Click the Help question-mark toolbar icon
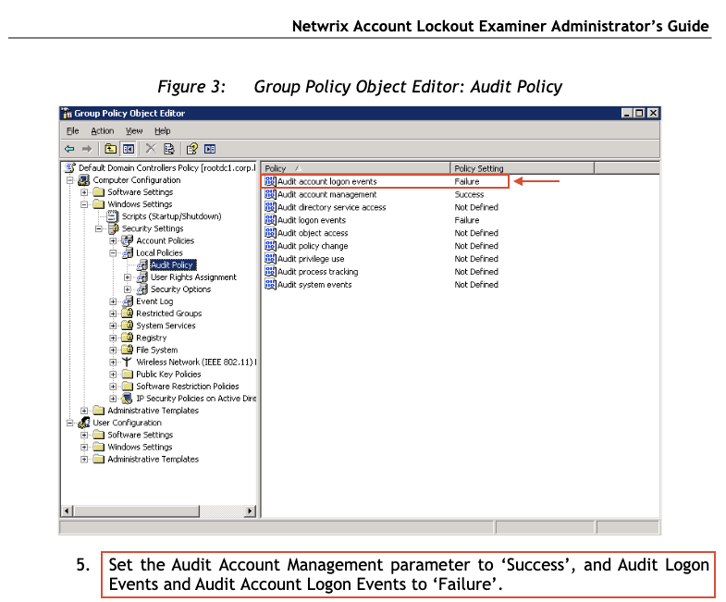 coord(191,149)
